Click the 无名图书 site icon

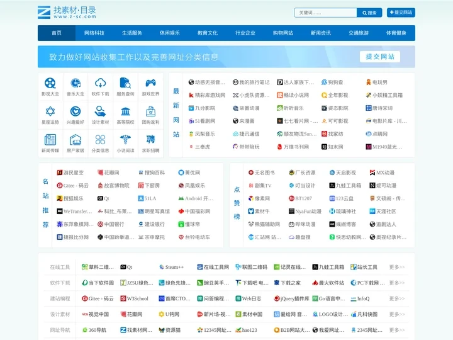251,173
